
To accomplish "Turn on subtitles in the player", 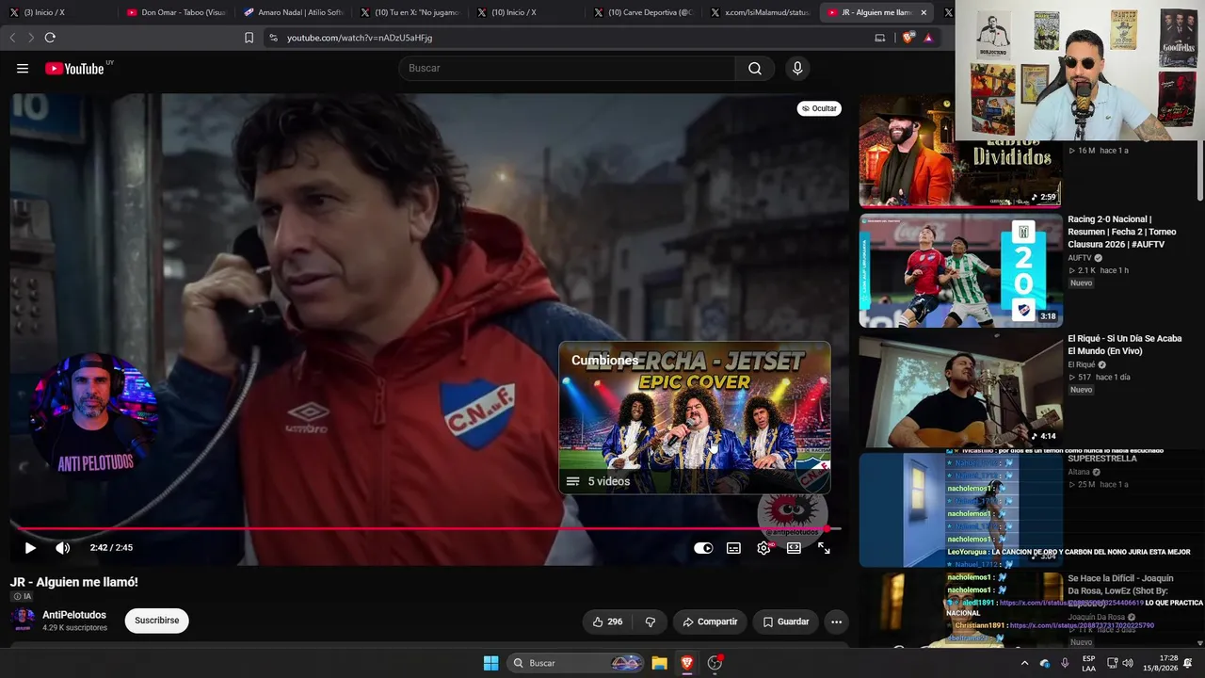I will pyautogui.click(x=733, y=548).
